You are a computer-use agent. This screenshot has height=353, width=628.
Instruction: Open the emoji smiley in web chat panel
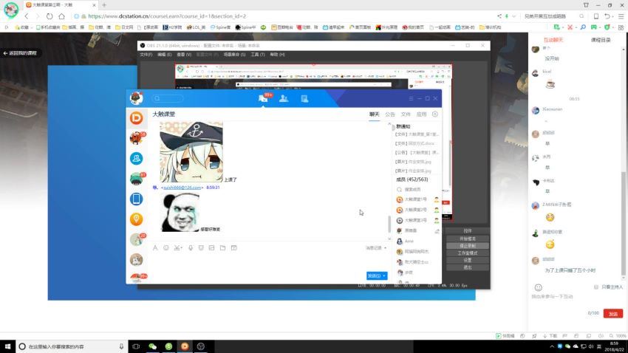[x=539, y=287]
